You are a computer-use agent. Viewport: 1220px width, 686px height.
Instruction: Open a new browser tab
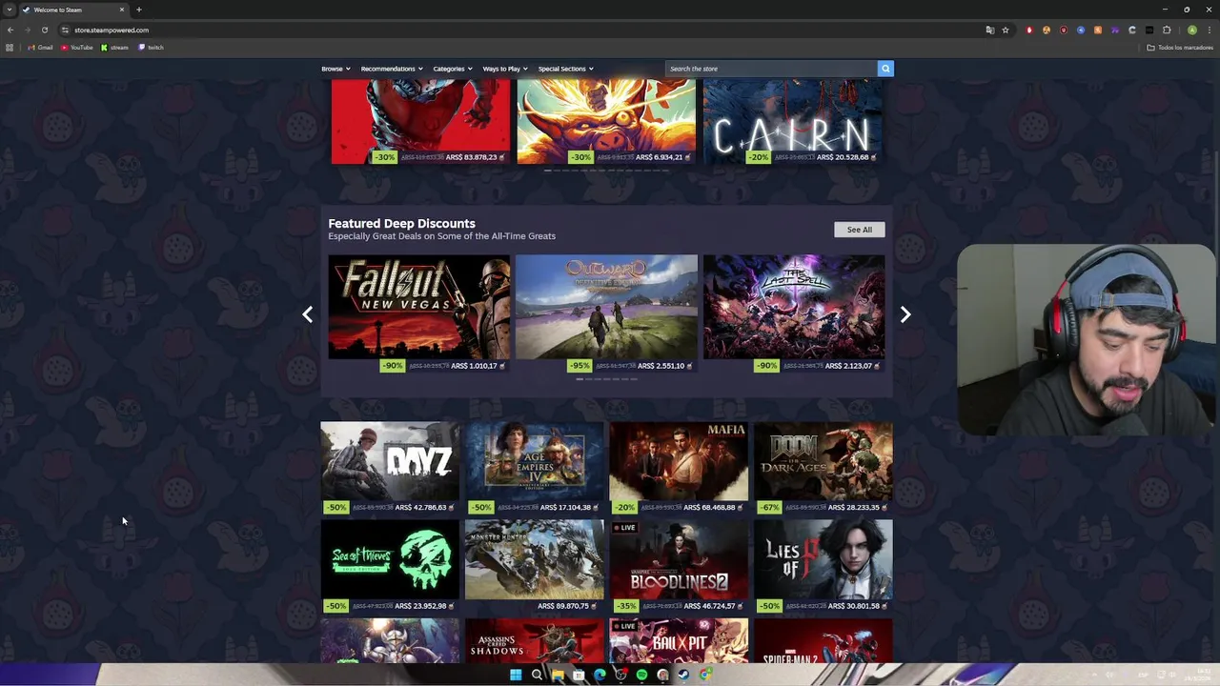pos(138,10)
